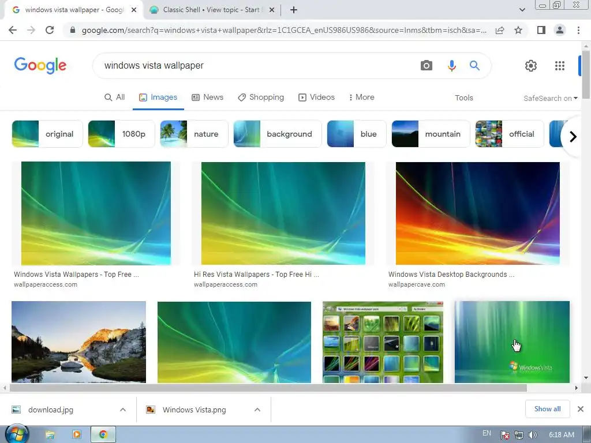
Task: Reload the current page
Action: 50,30
